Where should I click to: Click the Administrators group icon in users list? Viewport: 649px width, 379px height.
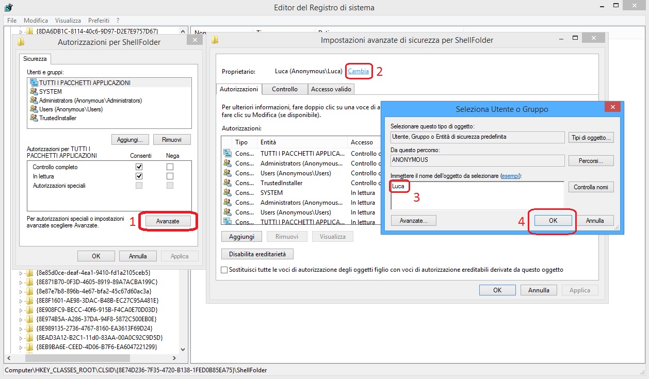(34, 100)
